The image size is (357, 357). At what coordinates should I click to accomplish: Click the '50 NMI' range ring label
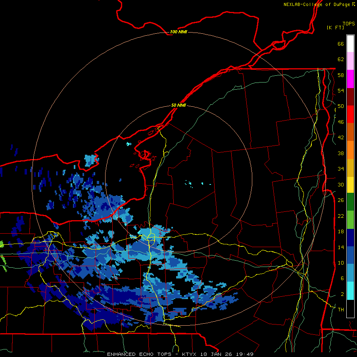(178, 105)
